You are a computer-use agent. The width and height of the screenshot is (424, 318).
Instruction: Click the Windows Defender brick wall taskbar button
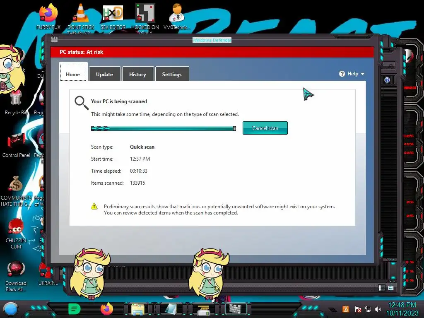click(x=236, y=309)
